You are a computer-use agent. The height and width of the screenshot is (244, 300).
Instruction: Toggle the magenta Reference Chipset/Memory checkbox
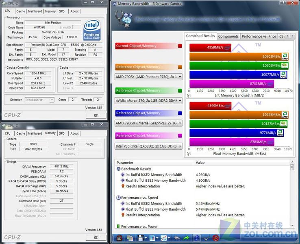pos(180,135)
